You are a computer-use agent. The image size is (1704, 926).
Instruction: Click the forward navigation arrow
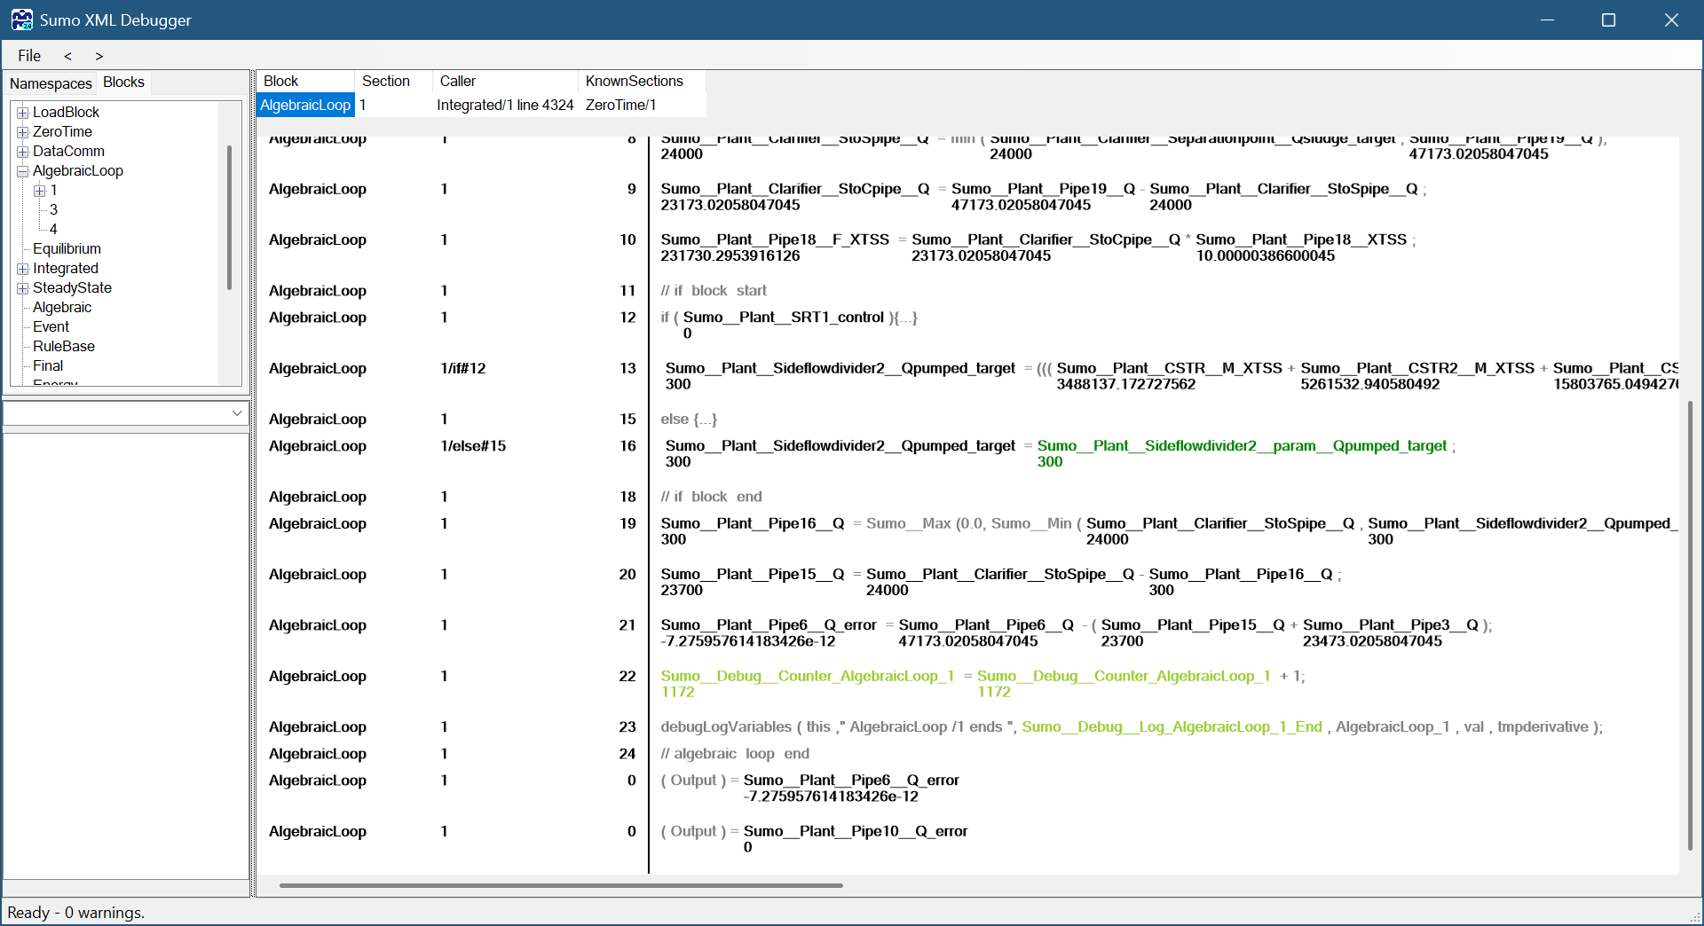coord(99,56)
